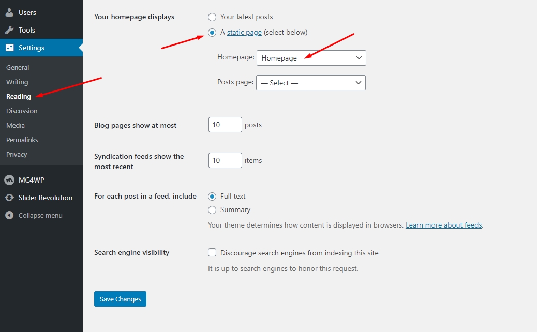Go to Permalinks settings
This screenshot has width=537, height=332.
tap(22, 140)
